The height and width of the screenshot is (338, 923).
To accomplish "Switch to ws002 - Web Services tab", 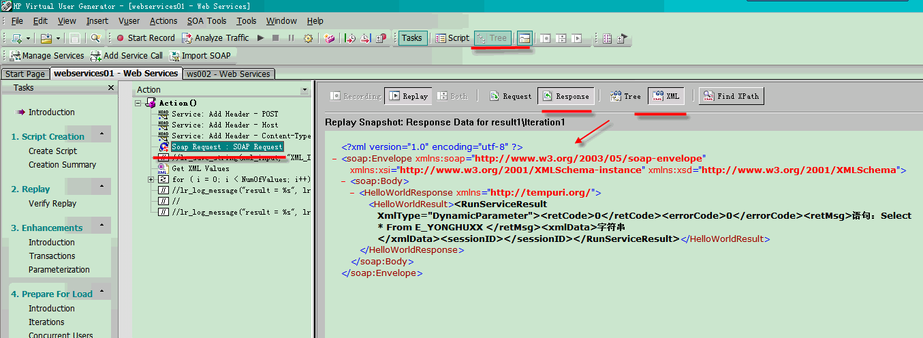I will click(x=228, y=74).
